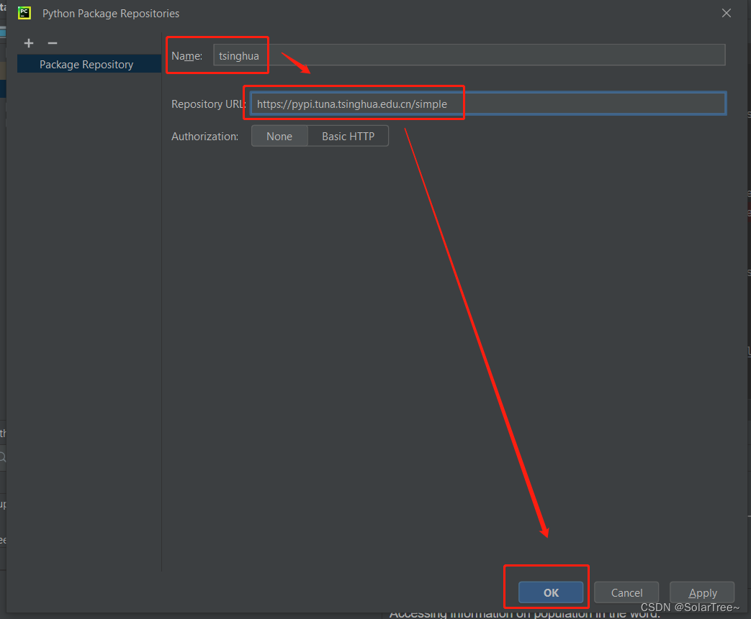Set authorization to Basic HTTP
This screenshot has height=619, width=751.
348,137
